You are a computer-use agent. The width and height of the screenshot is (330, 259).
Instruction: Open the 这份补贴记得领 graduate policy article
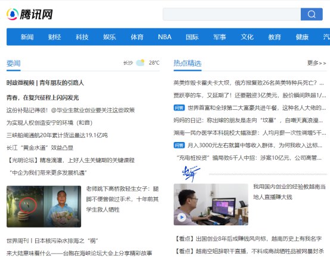click(70, 110)
